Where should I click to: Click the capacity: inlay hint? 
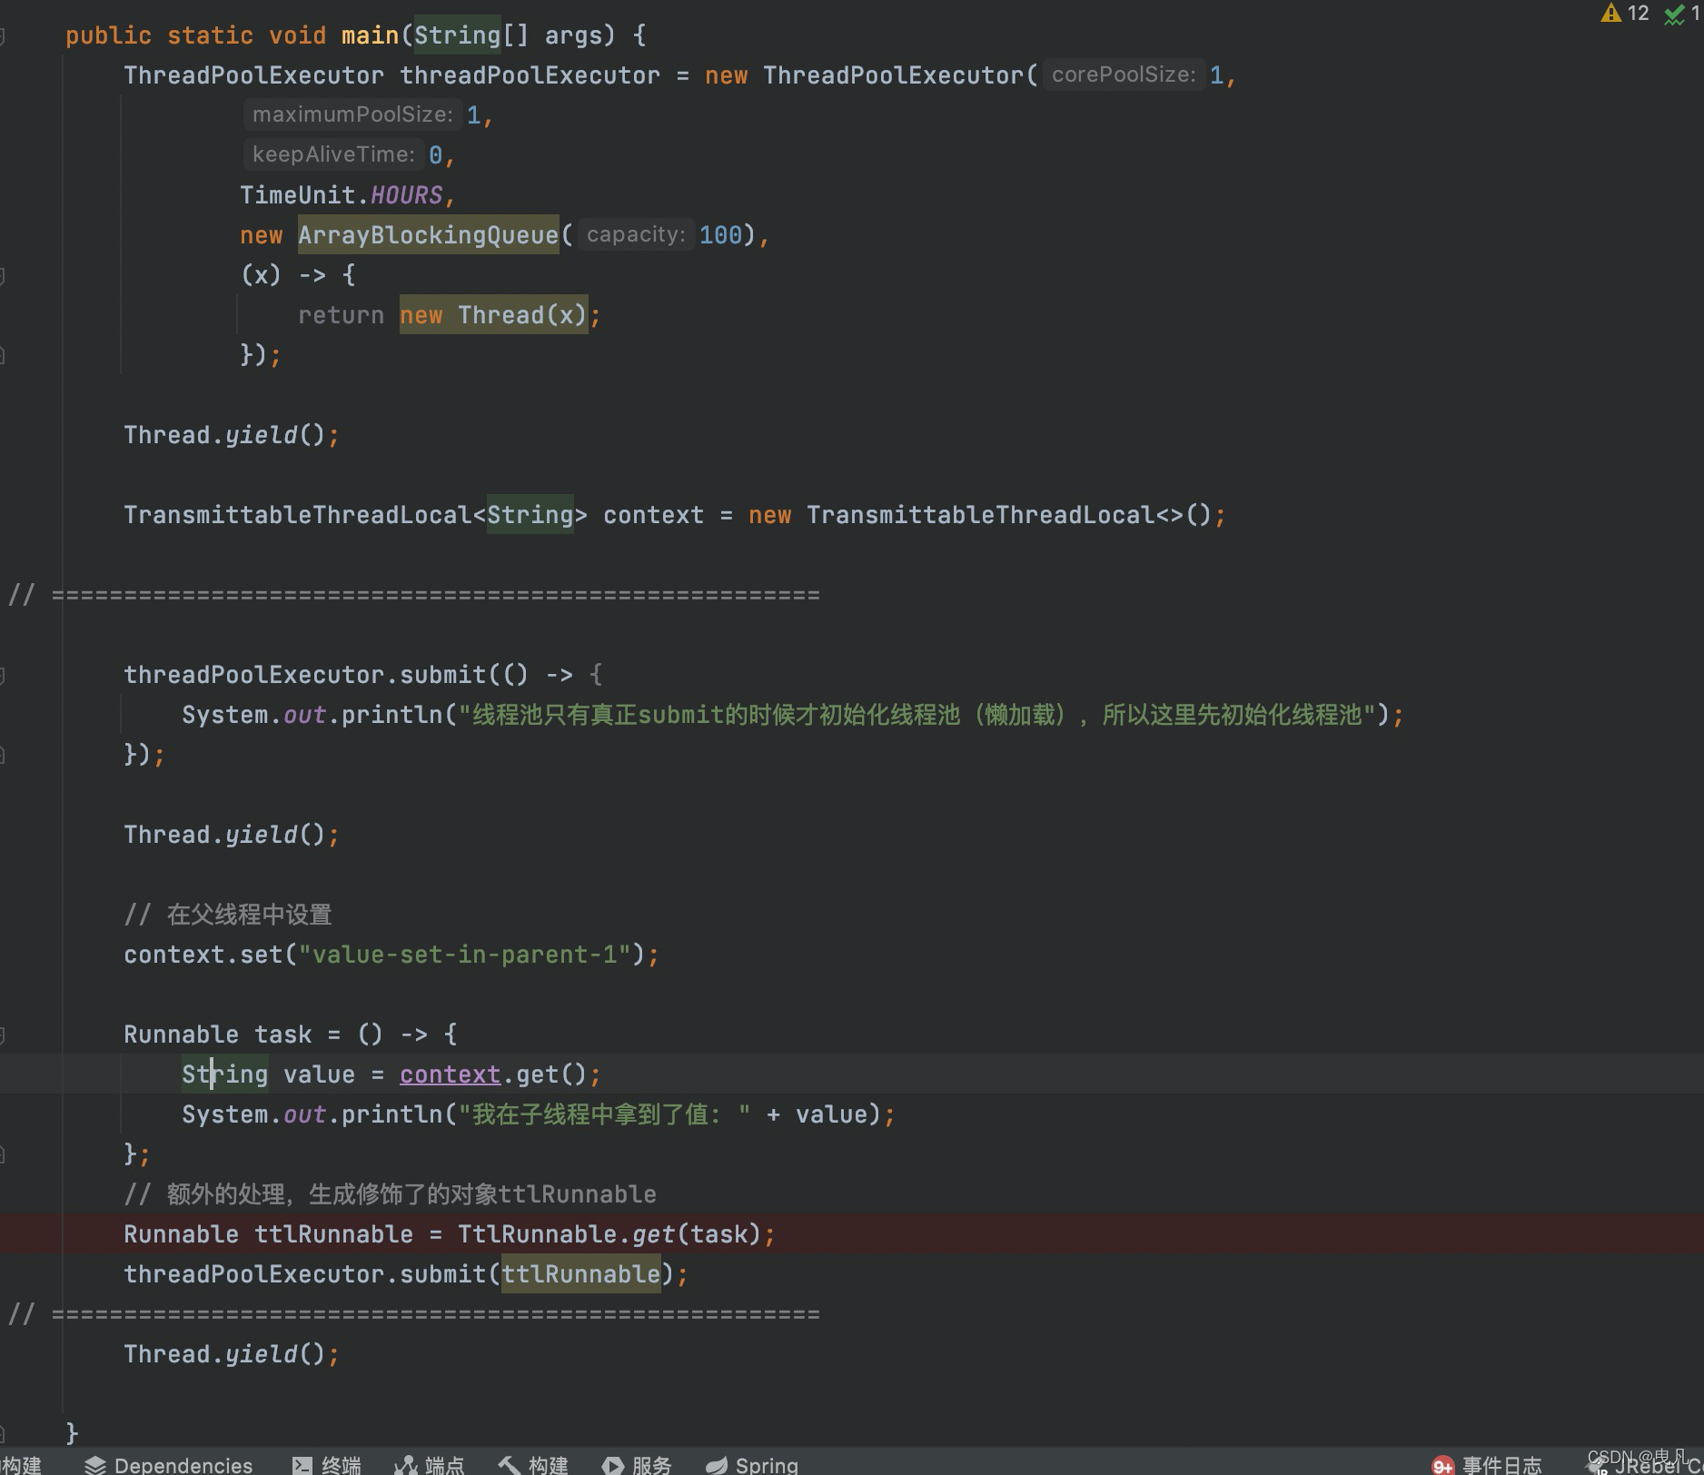(x=636, y=234)
